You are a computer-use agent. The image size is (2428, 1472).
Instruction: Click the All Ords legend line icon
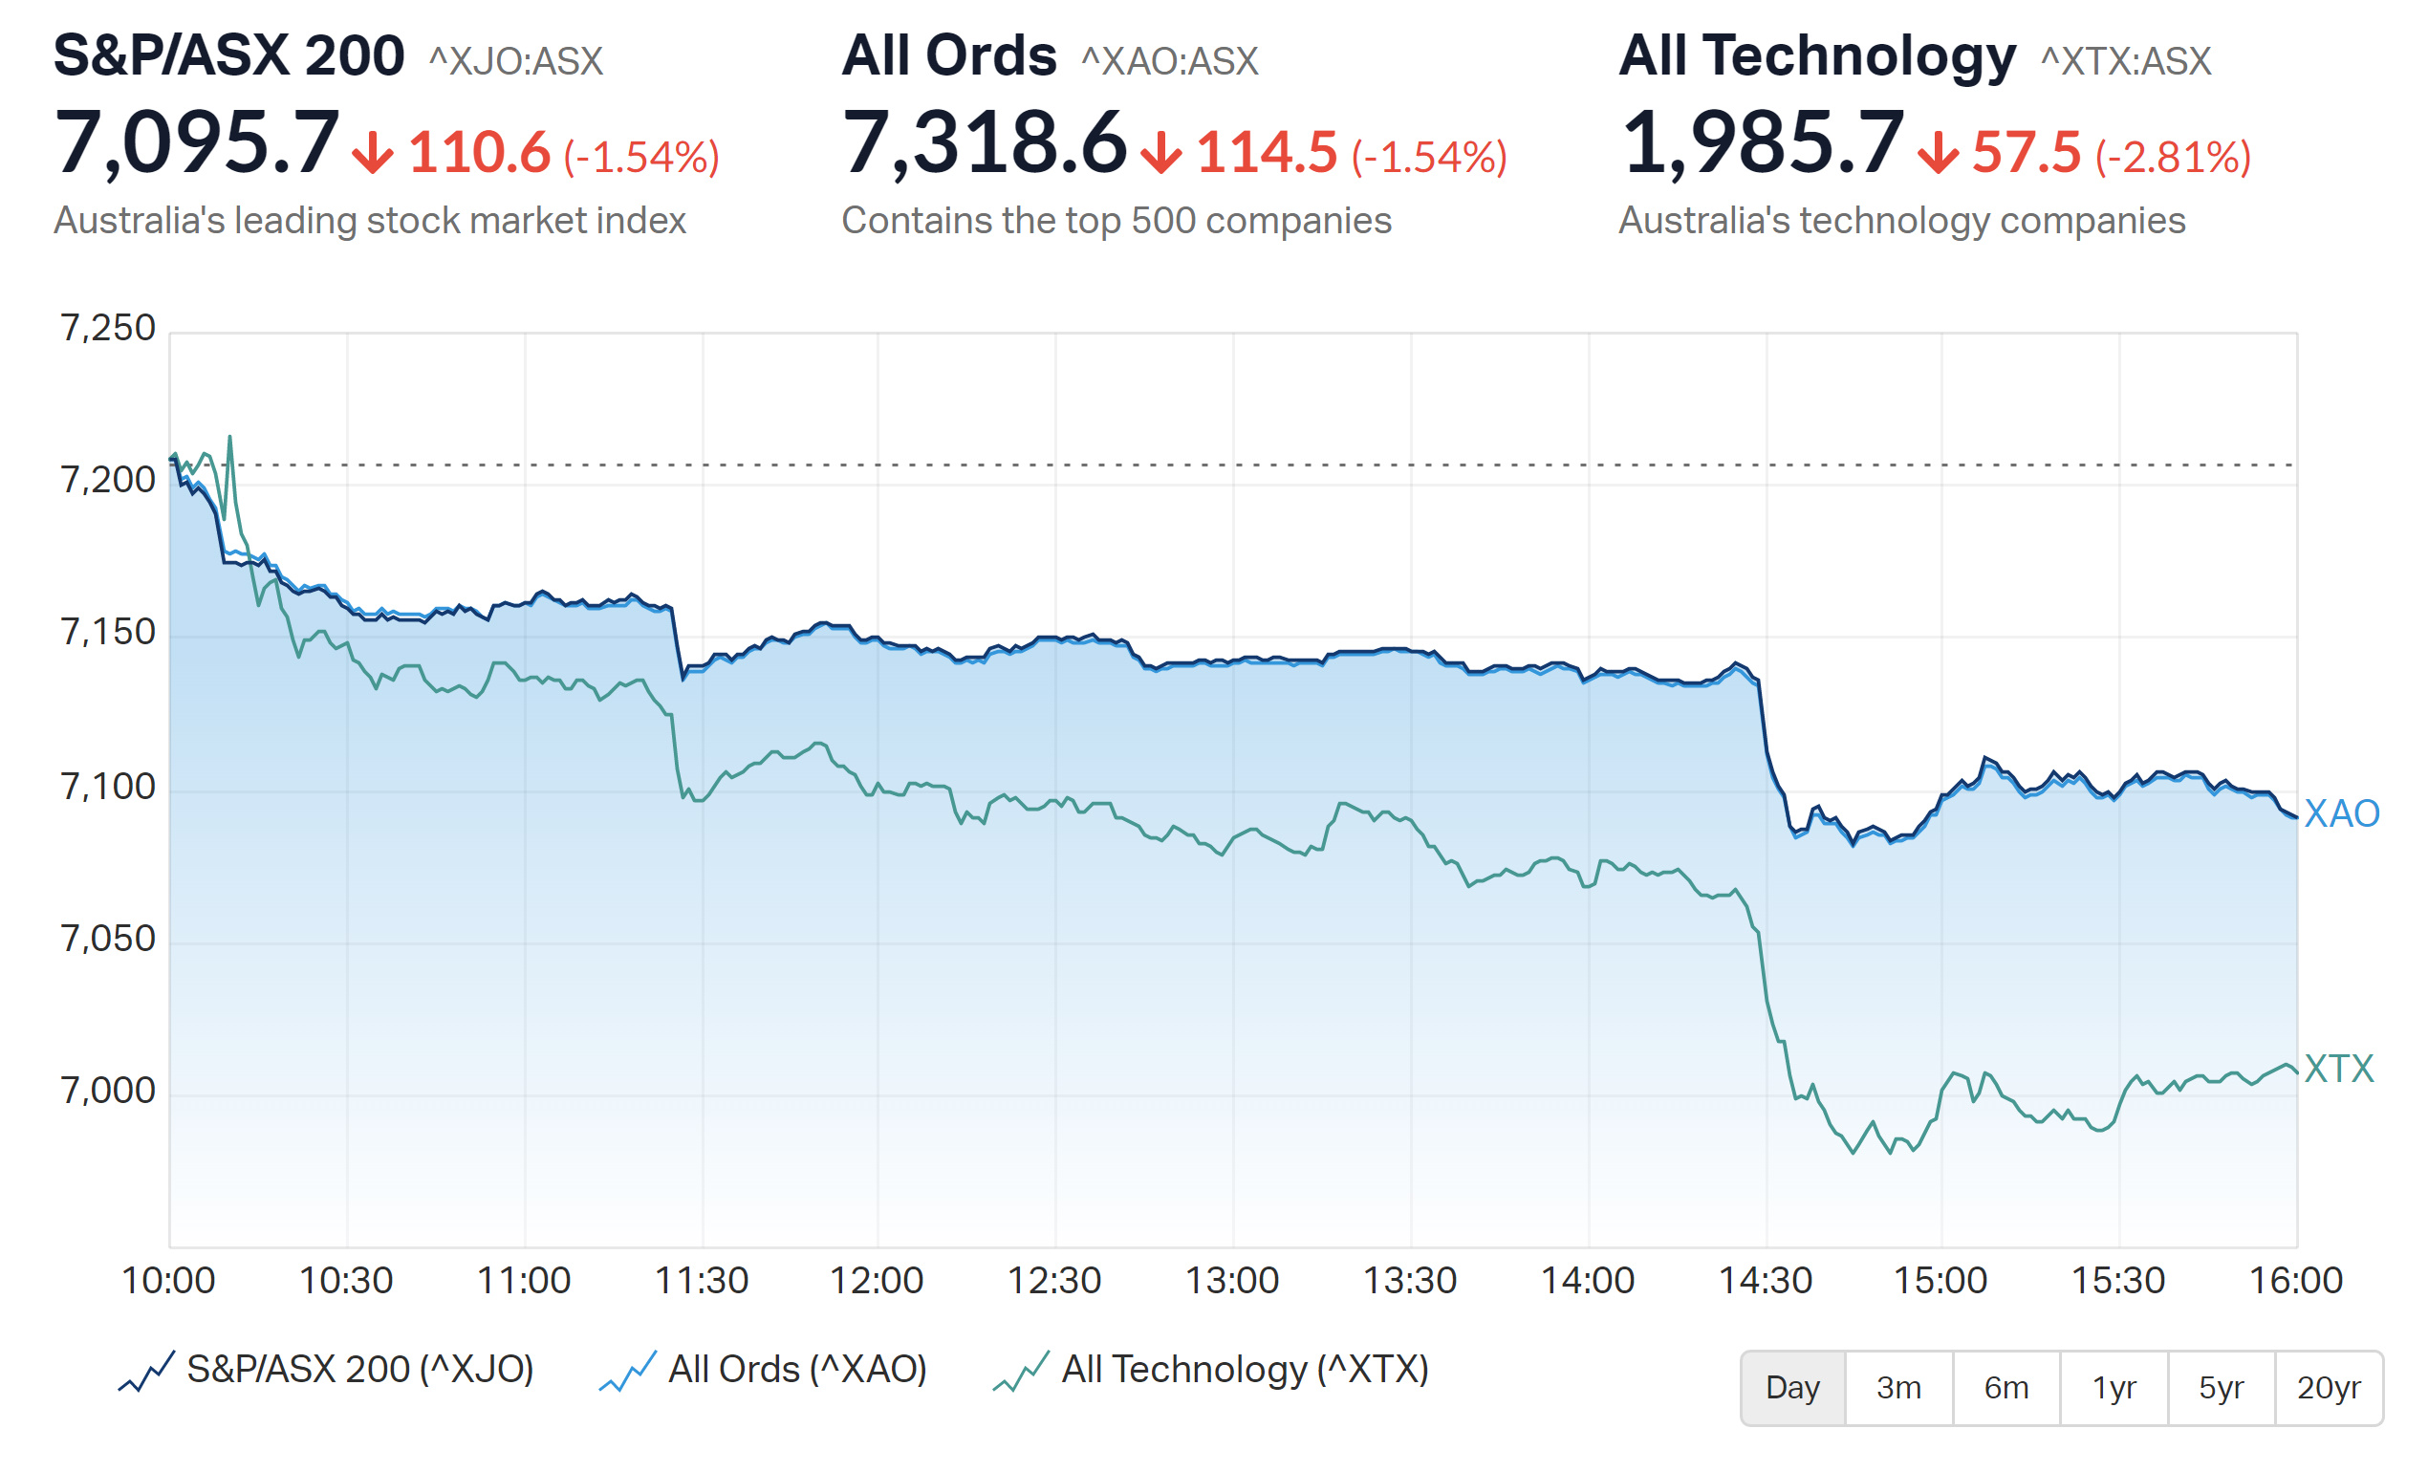pyautogui.click(x=628, y=1372)
